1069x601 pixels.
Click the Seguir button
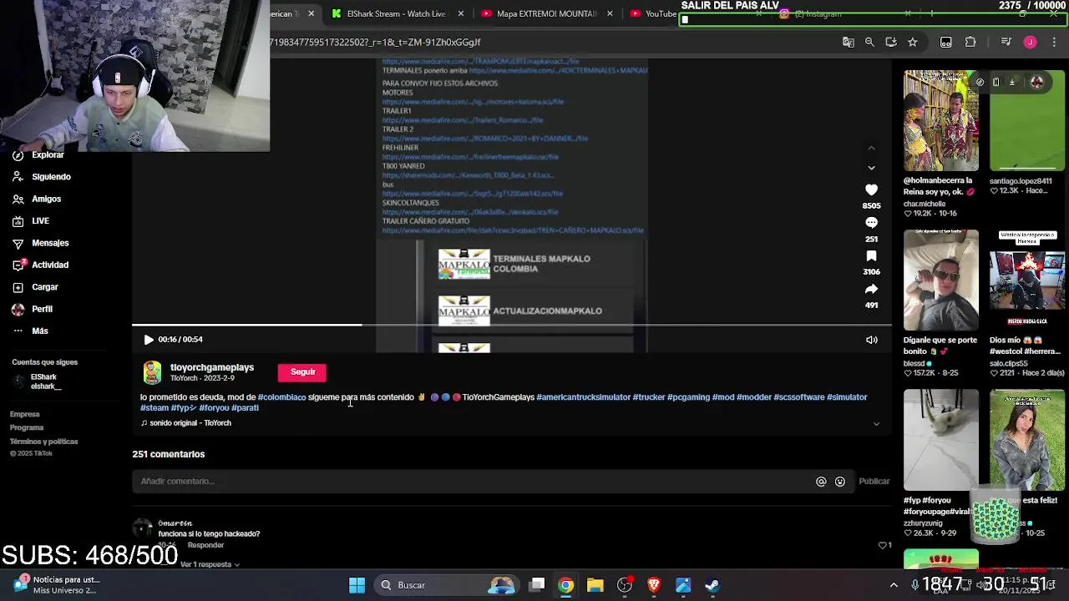click(302, 372)
